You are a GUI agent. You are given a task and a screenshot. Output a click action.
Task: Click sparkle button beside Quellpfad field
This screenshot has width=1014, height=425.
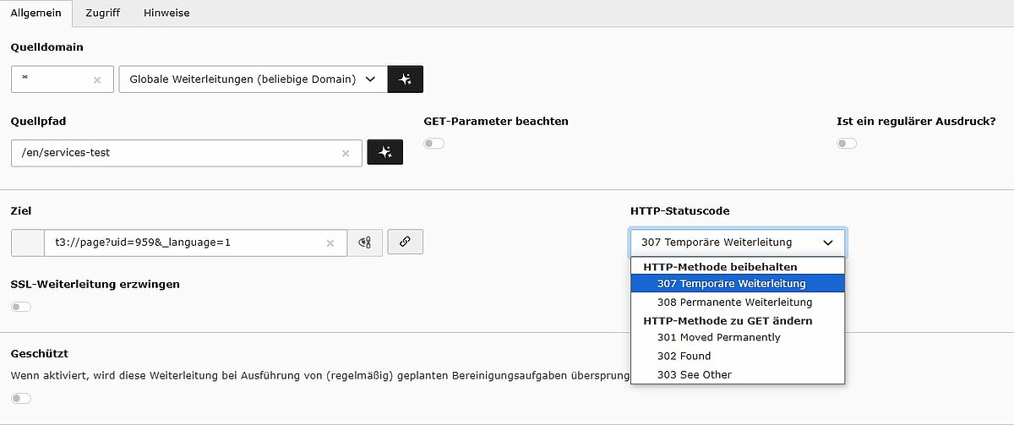tap(384, 153)
